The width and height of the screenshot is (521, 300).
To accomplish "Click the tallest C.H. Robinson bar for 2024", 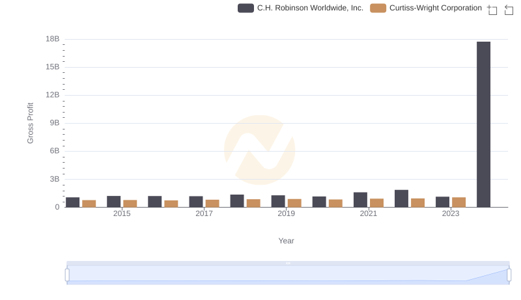I will click(x=483, y=124).
